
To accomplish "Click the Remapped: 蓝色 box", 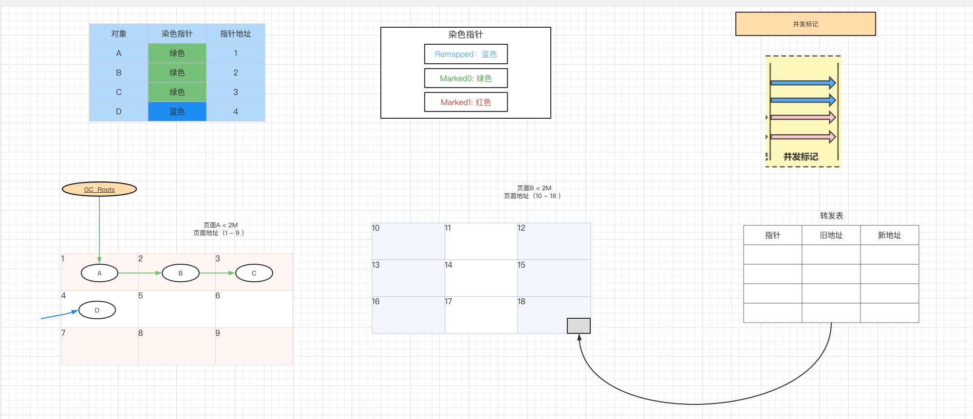I will (466, 54).
